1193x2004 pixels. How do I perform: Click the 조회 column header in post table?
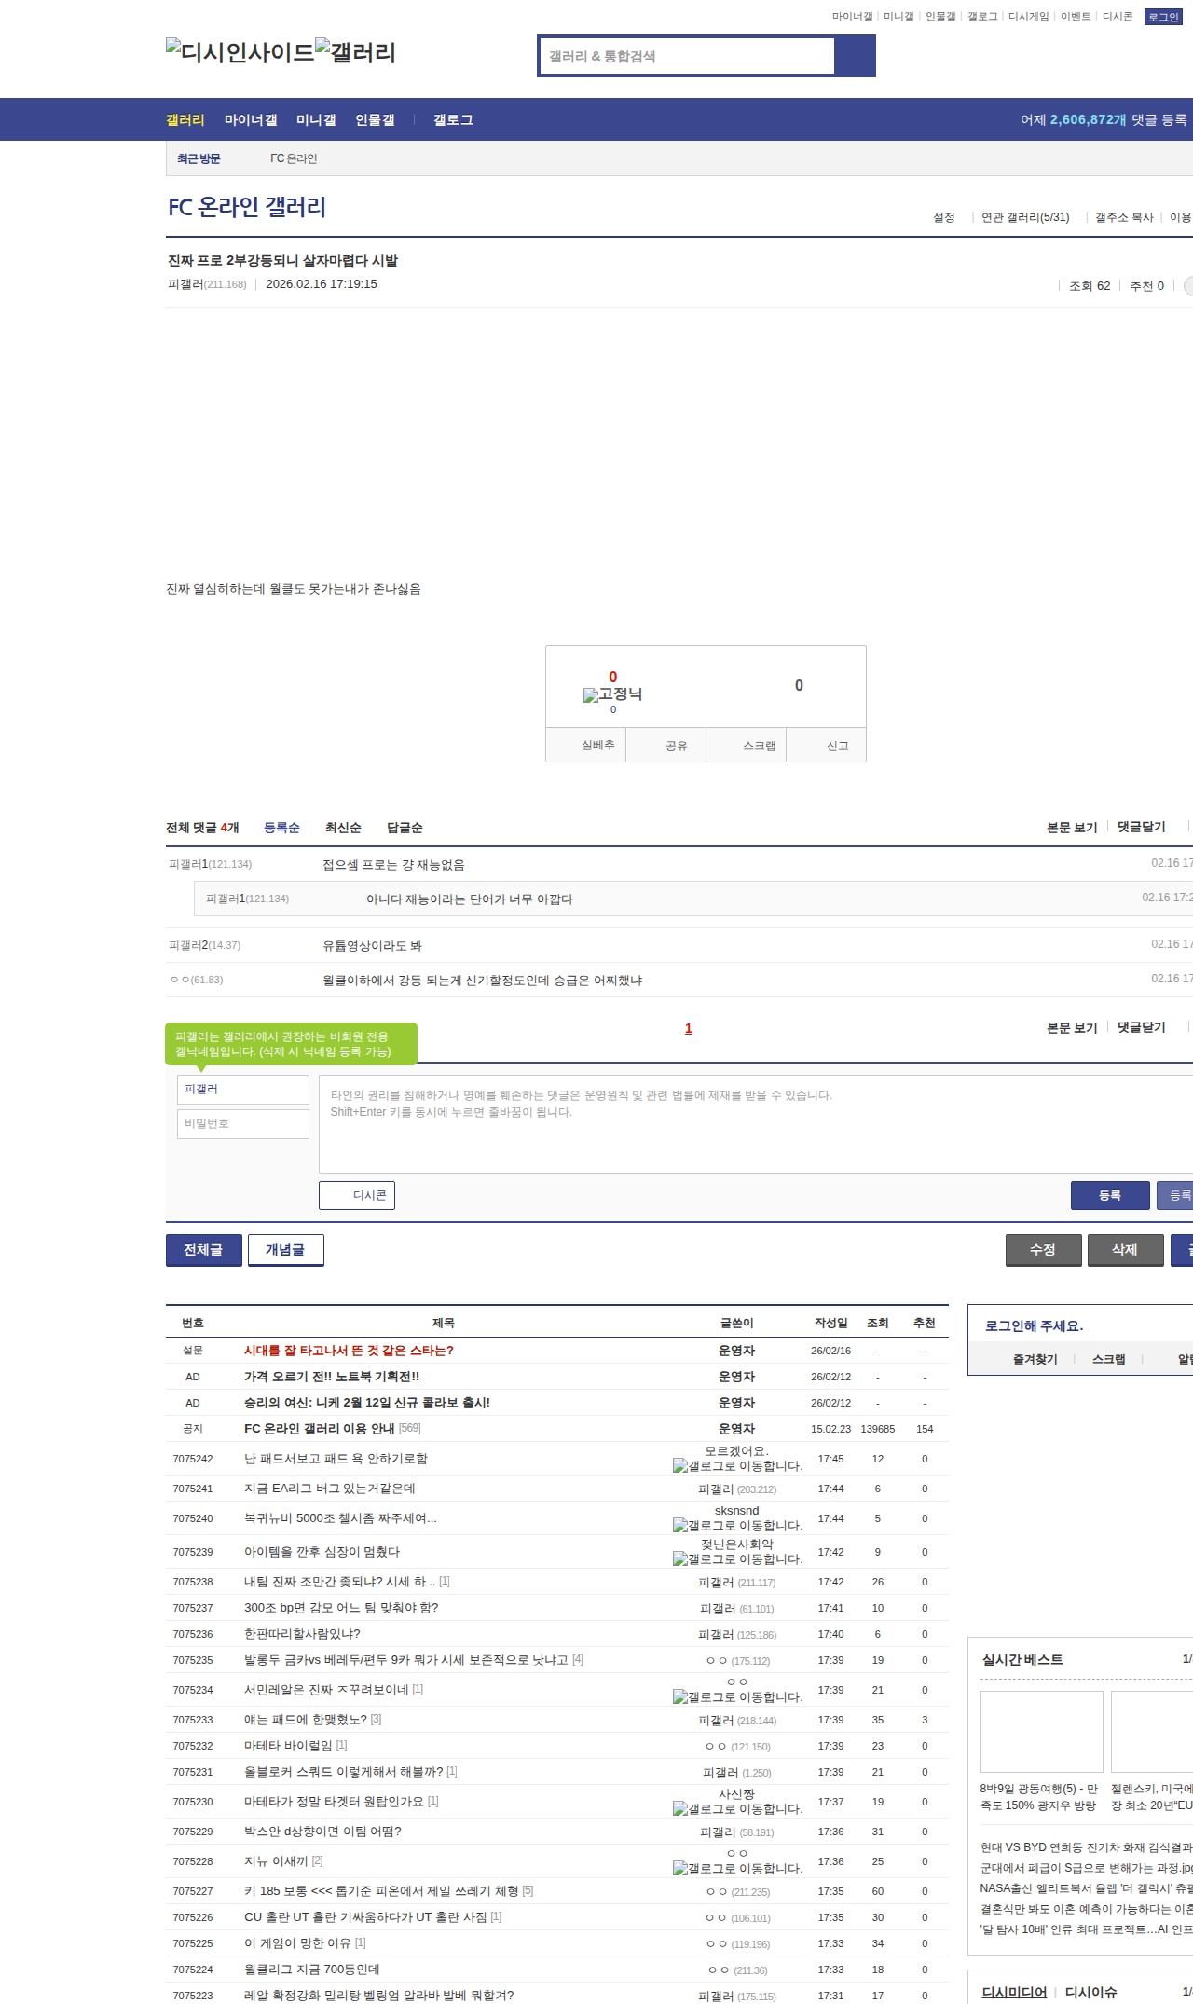pyautogui.click(x=878, y=1323)
